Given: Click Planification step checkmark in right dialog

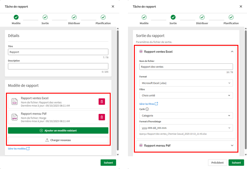Looking at the screenshot, I should point(231,17).
